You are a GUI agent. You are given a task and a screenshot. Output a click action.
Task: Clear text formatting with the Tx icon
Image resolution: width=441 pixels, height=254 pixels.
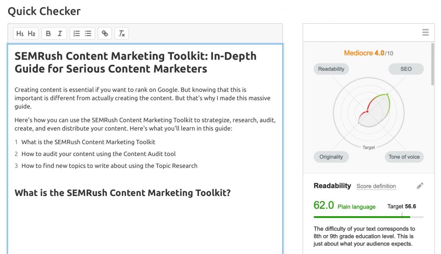[x=121, y=33]
